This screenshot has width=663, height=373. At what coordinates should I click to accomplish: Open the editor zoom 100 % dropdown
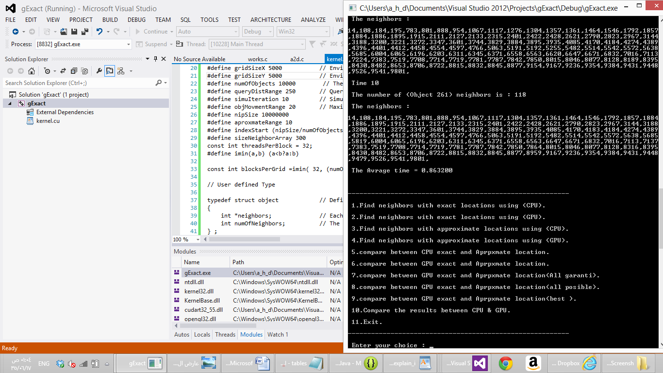(186, 239)
